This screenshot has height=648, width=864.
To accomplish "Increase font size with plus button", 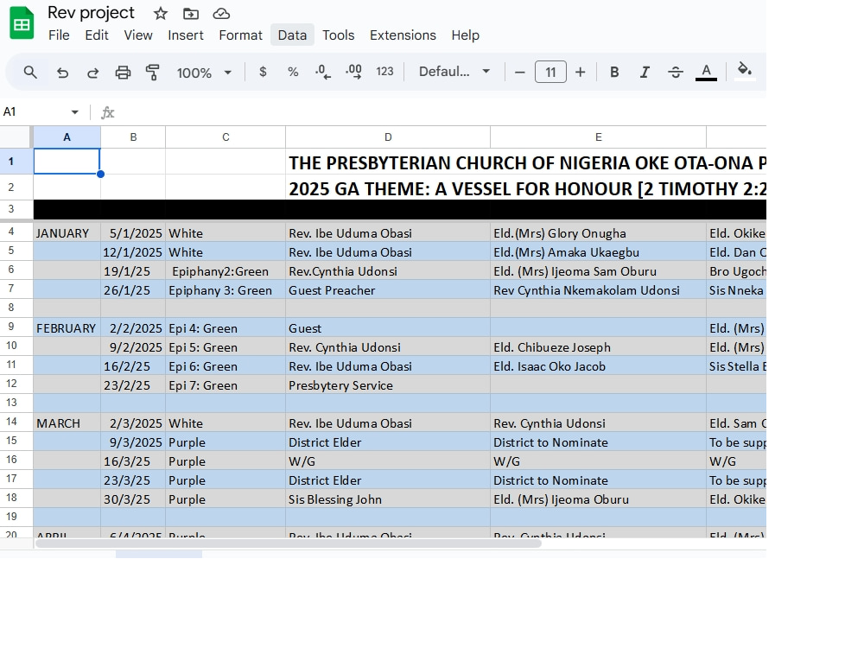I will click(581, 73).
